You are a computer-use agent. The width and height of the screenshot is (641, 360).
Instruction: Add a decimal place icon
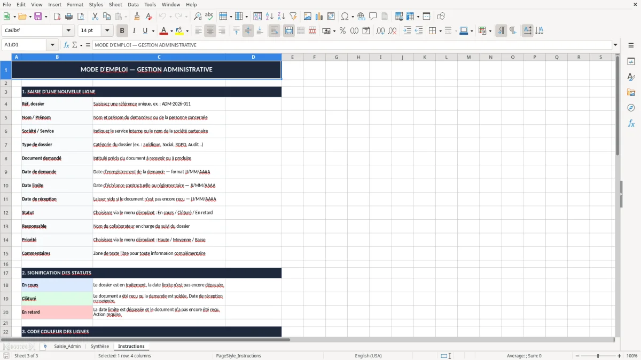click(x=380, y=31)
